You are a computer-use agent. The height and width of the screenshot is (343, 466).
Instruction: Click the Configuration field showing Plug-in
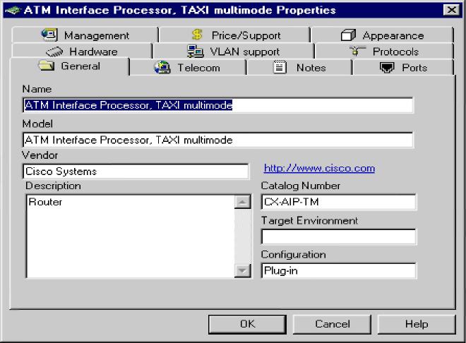338,271
